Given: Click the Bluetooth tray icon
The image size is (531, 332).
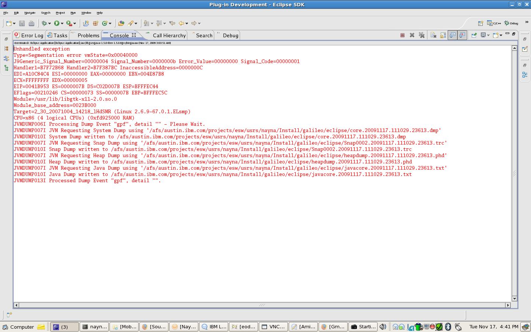Looking at the screenshot, I should 448,327.
